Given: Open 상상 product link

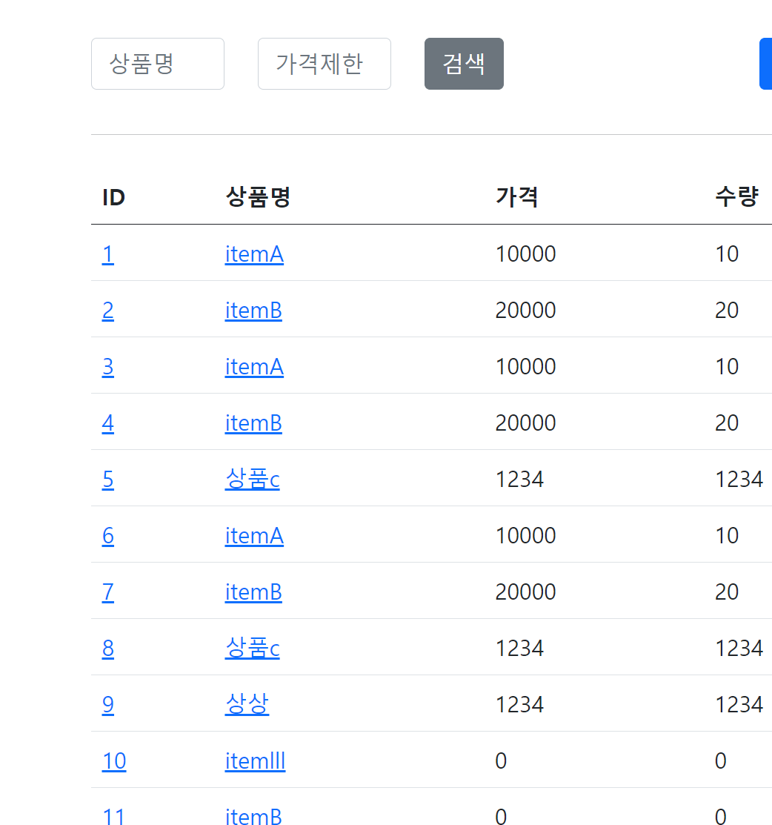Looking at the screenshot, I should pyautogui.click(x=247, y=704).
